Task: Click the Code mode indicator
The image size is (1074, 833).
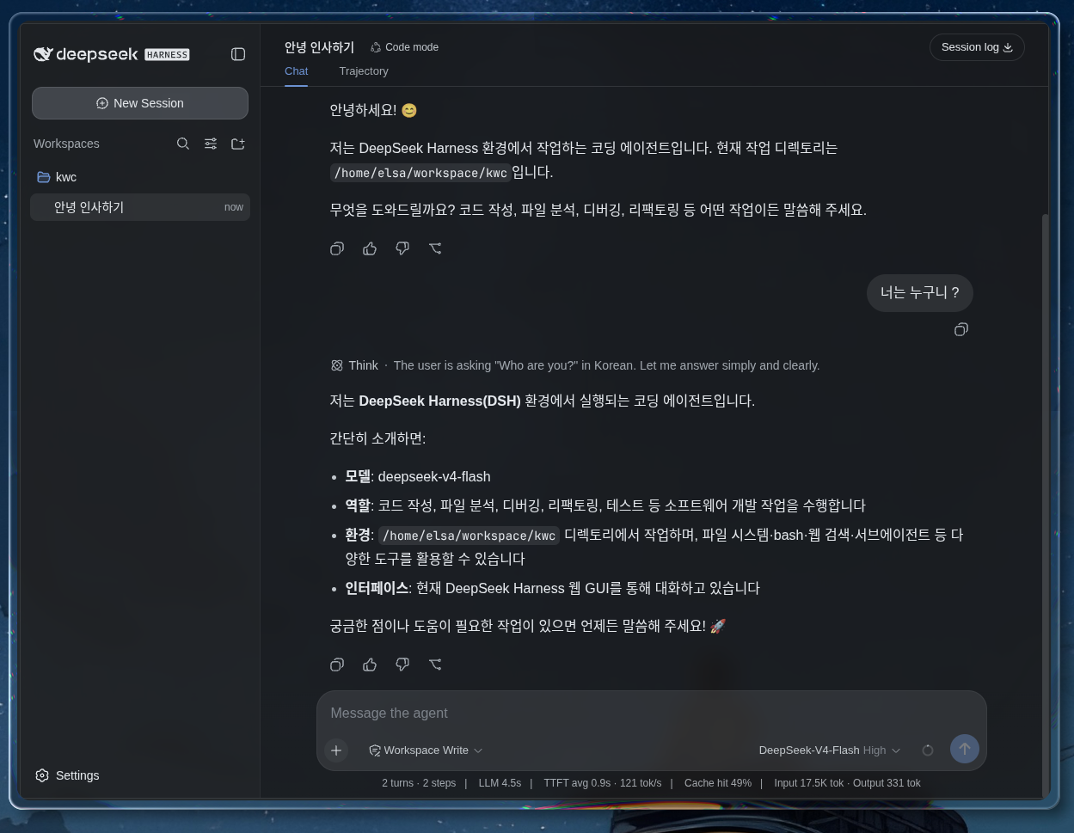Action: [404, 47]
